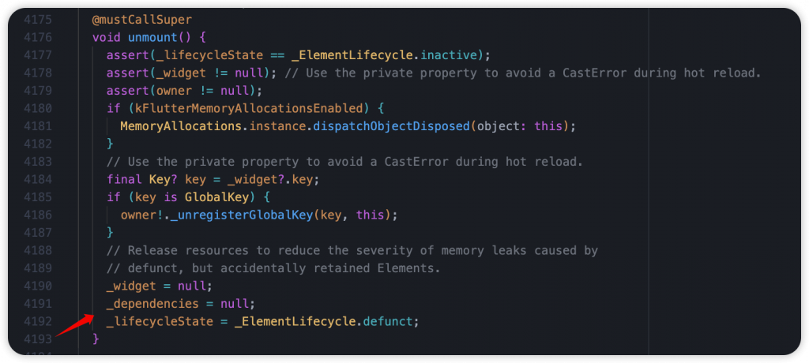Image resolution: width=809 pixels, height=363 pixels.
Task: Click assert(owner != null) statement
Action: [x=185, y=90]
